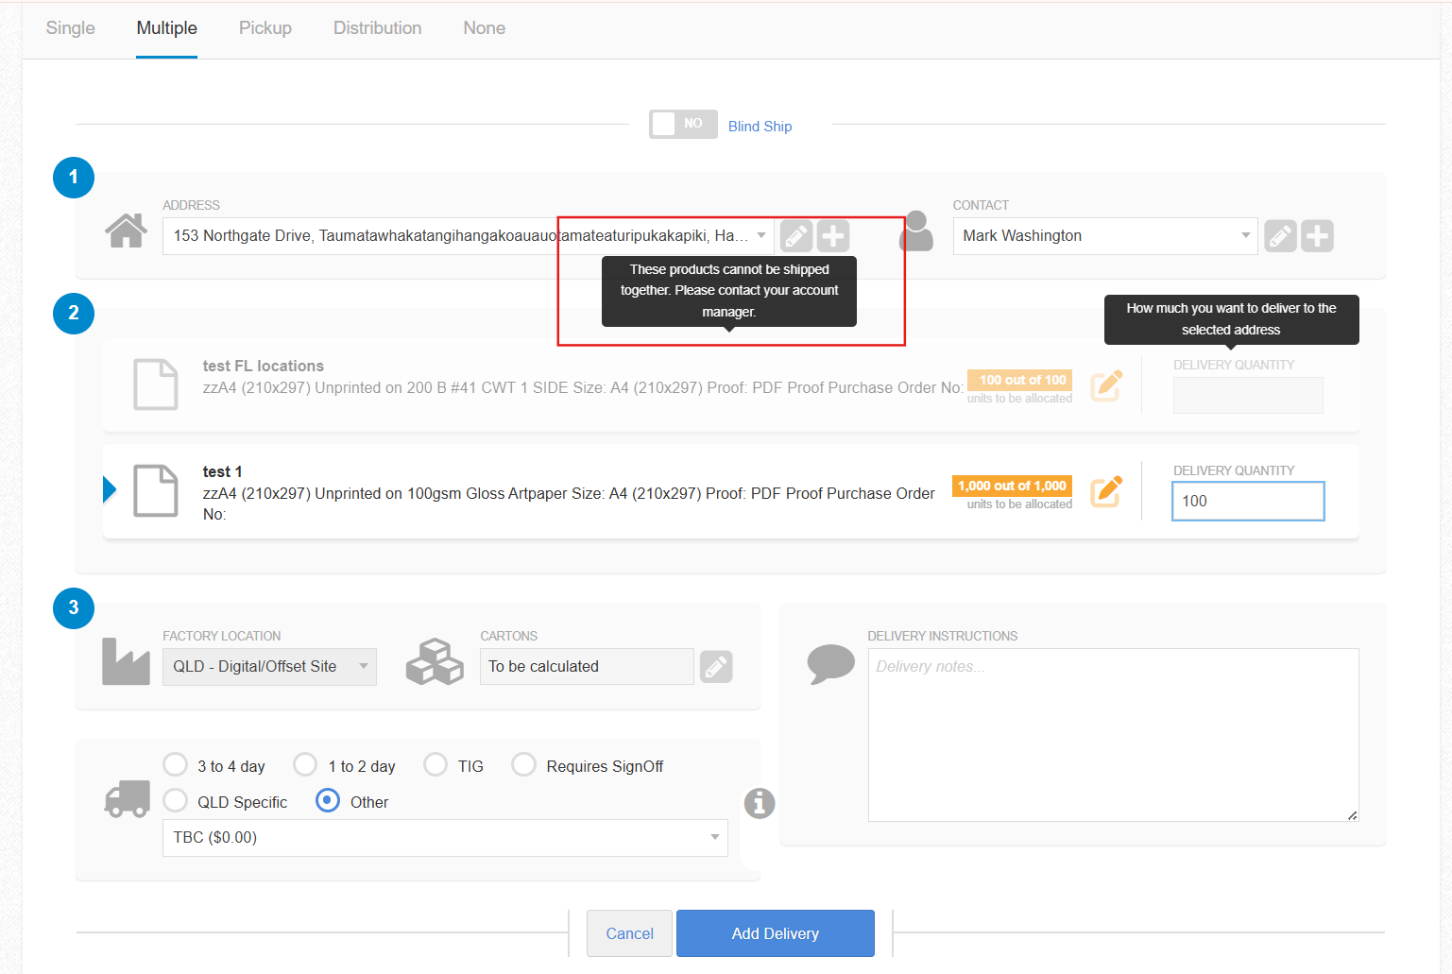Viewport: 1452px width, 974px height.
Task: Click into the Delivery notes textarea
Action: (1114, 735)
